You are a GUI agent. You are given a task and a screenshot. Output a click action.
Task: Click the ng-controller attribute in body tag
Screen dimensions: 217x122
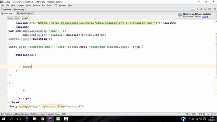pyautogui.click(x=53, y=106)
